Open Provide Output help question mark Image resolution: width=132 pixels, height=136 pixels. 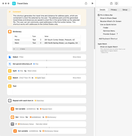(117, 34)
